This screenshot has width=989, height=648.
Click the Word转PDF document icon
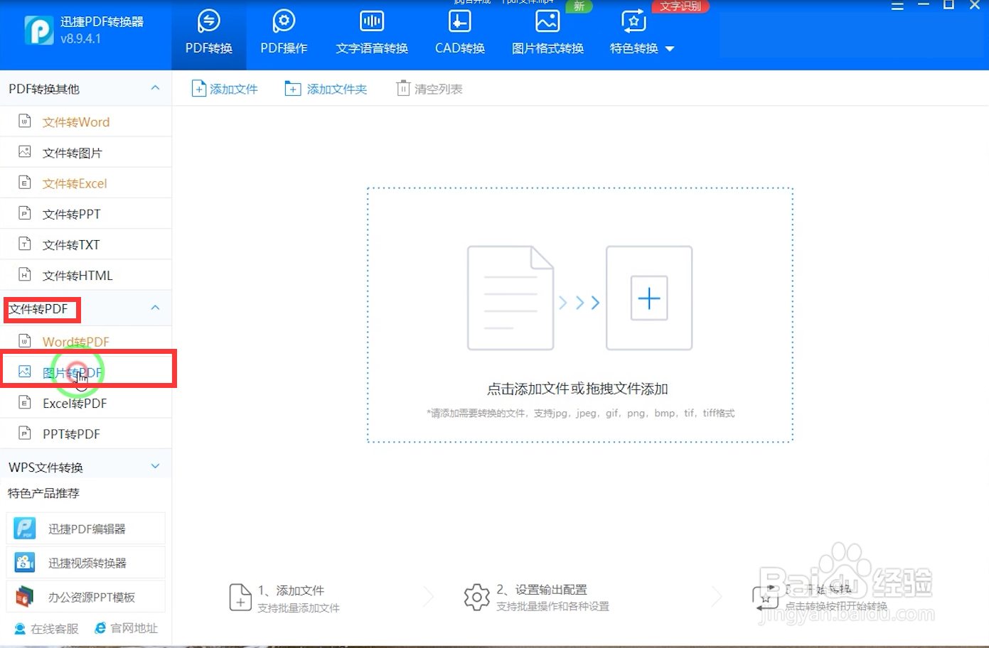click(x=25, y=341)
